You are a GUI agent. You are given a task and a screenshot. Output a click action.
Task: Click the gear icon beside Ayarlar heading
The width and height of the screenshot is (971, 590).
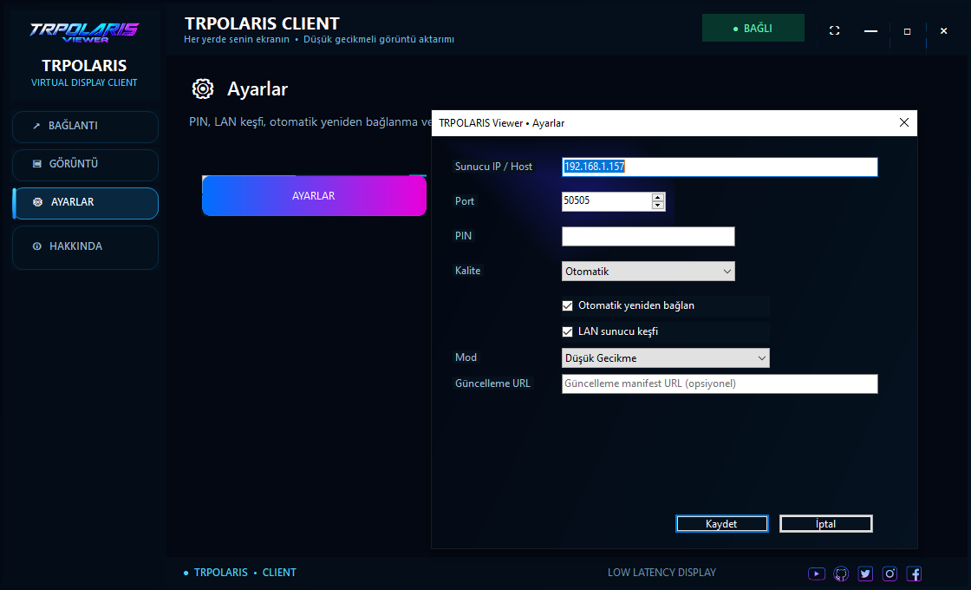(203, 88)
